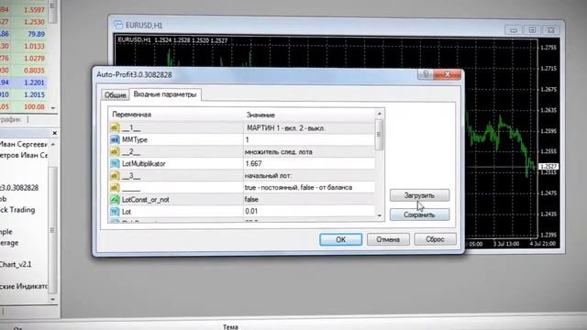The height and width of the screenshot is (330, 587).
Task: Click market watch quote 100.08
Action: (x=34, y=107)
